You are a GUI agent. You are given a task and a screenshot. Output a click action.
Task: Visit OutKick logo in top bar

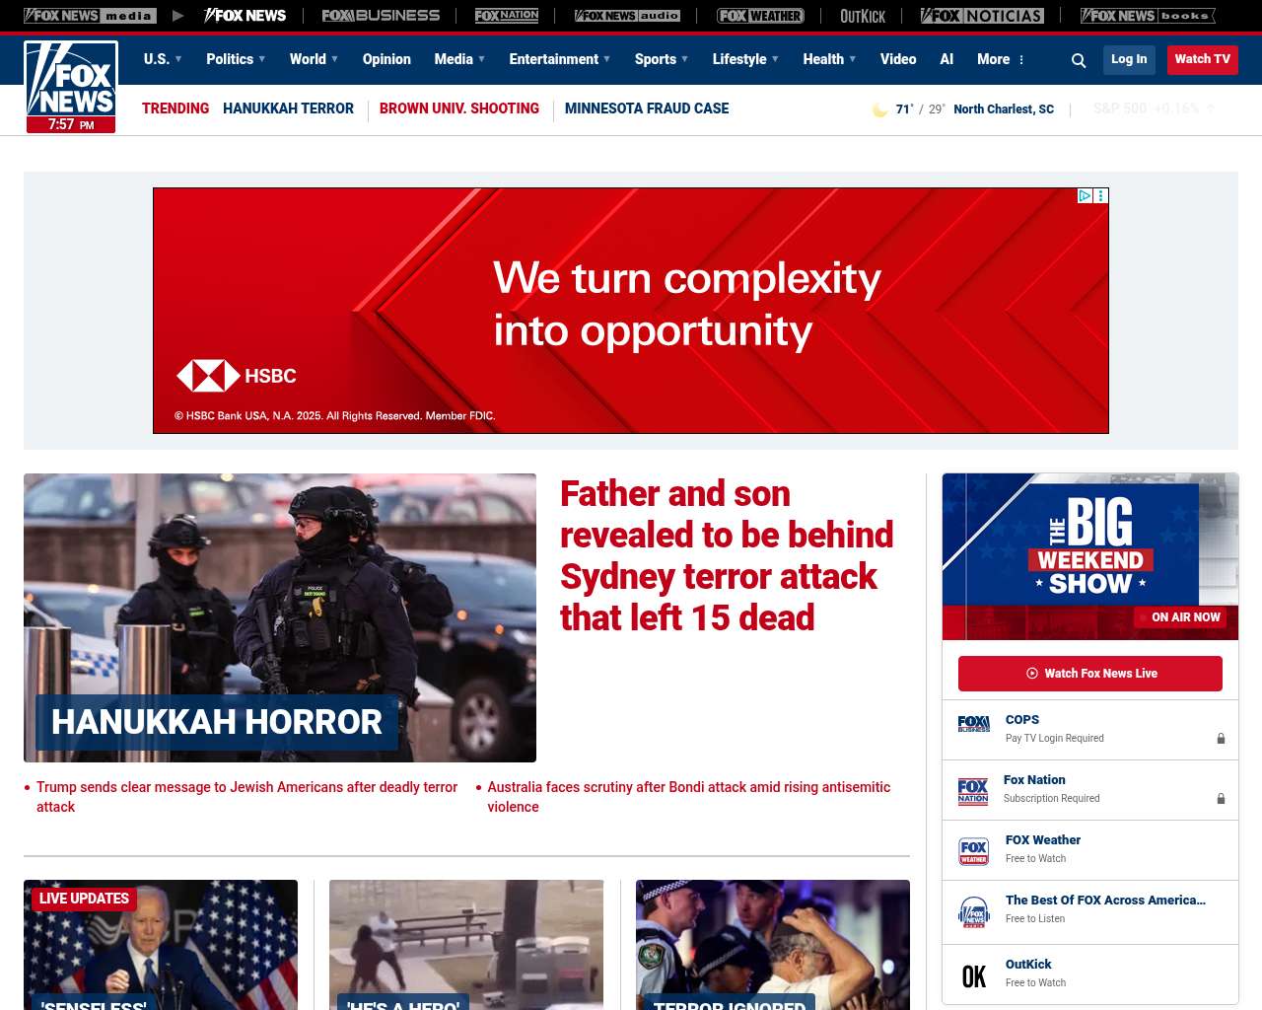tap(863, 16)
